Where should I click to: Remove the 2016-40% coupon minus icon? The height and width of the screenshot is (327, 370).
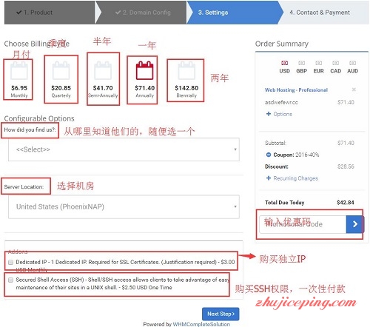269,155
